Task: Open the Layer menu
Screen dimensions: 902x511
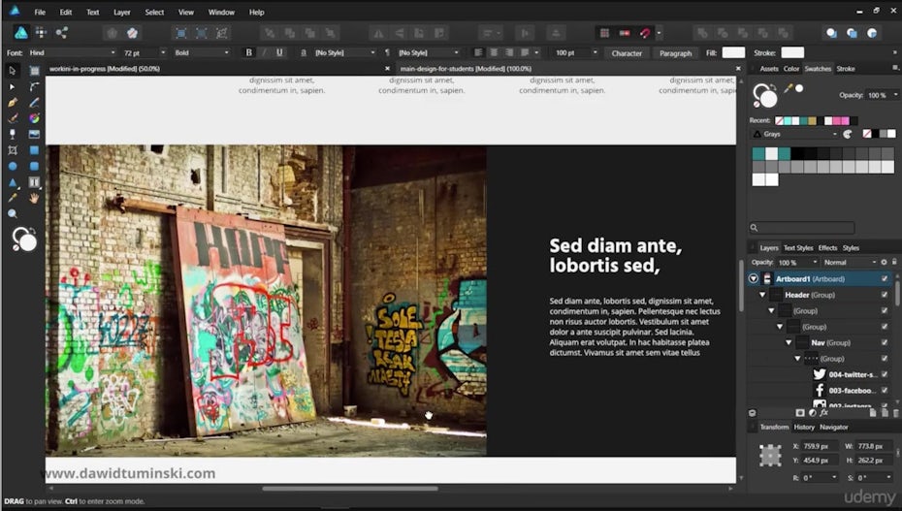Action: click(x=122, y=13)
